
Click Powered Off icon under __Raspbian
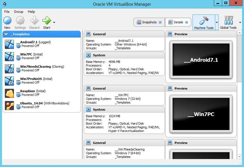pos(18,95)
